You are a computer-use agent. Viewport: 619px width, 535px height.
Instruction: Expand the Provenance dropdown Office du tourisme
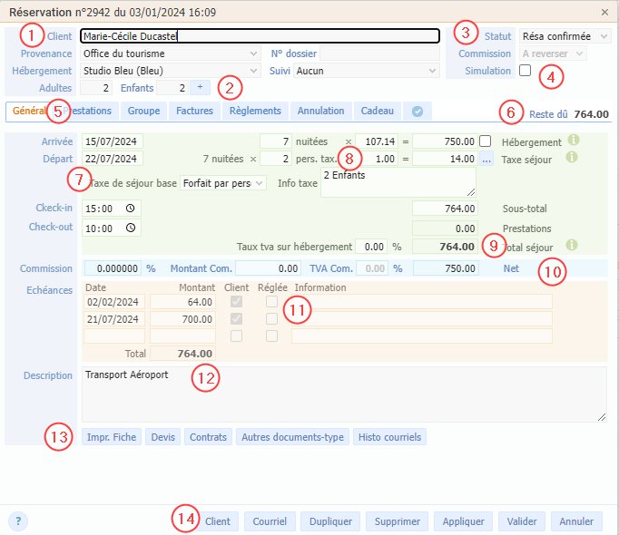click(x=169, y=53)
